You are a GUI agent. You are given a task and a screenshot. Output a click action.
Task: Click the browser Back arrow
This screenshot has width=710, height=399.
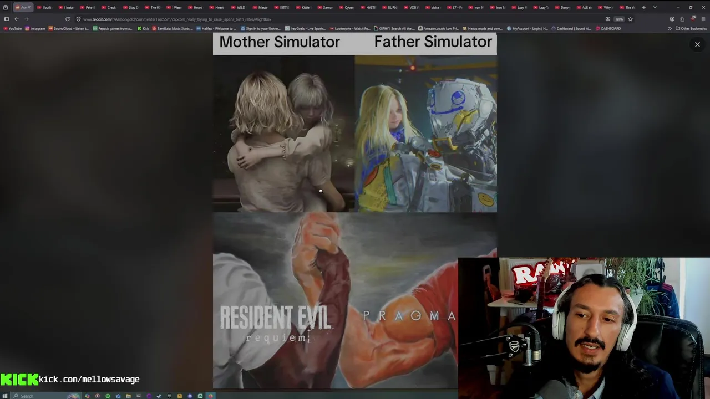click(x=16, y=19)
